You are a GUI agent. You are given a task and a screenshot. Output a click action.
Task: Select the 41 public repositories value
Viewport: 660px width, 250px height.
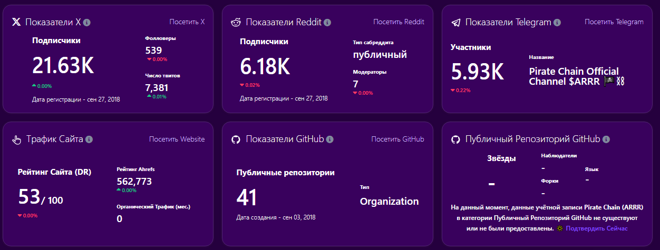tap(247, 197)
